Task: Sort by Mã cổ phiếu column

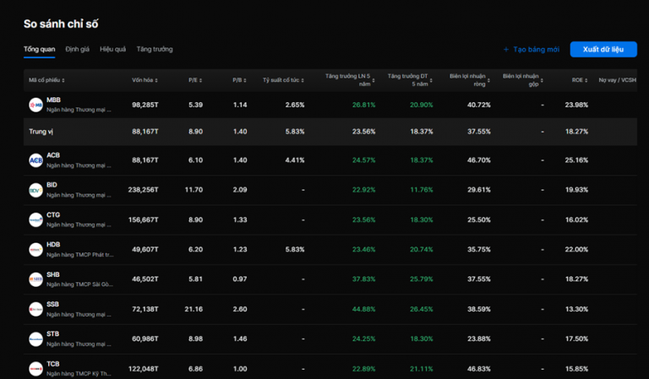Action: tap(46, 80)
